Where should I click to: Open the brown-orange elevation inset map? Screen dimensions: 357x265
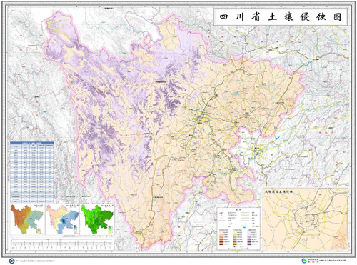[x=26, y=220]
